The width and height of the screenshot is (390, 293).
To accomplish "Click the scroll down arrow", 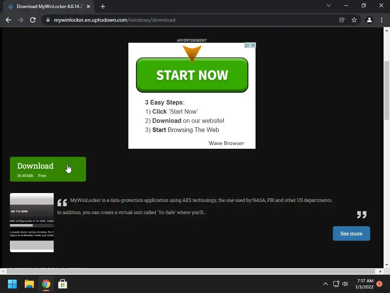I will (387, 265).
